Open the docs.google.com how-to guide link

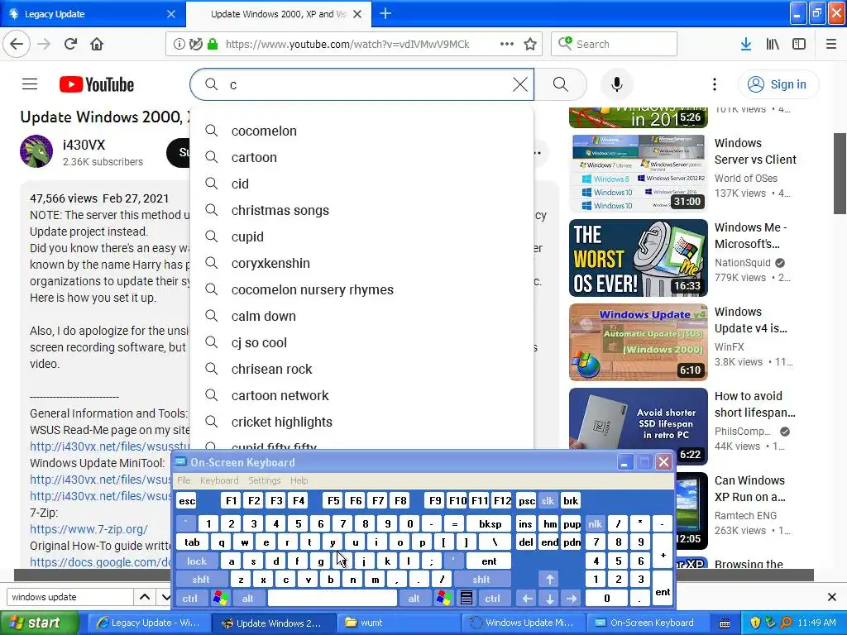point(100,562)
